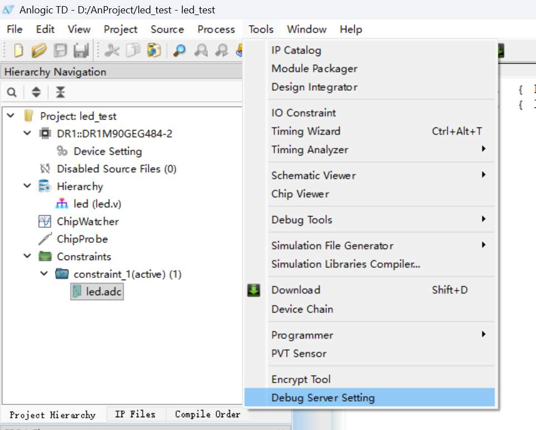Viewport: 536px width, 430px height.
Task: Click the Find Next magnifier icon
Action: point(221,50)
